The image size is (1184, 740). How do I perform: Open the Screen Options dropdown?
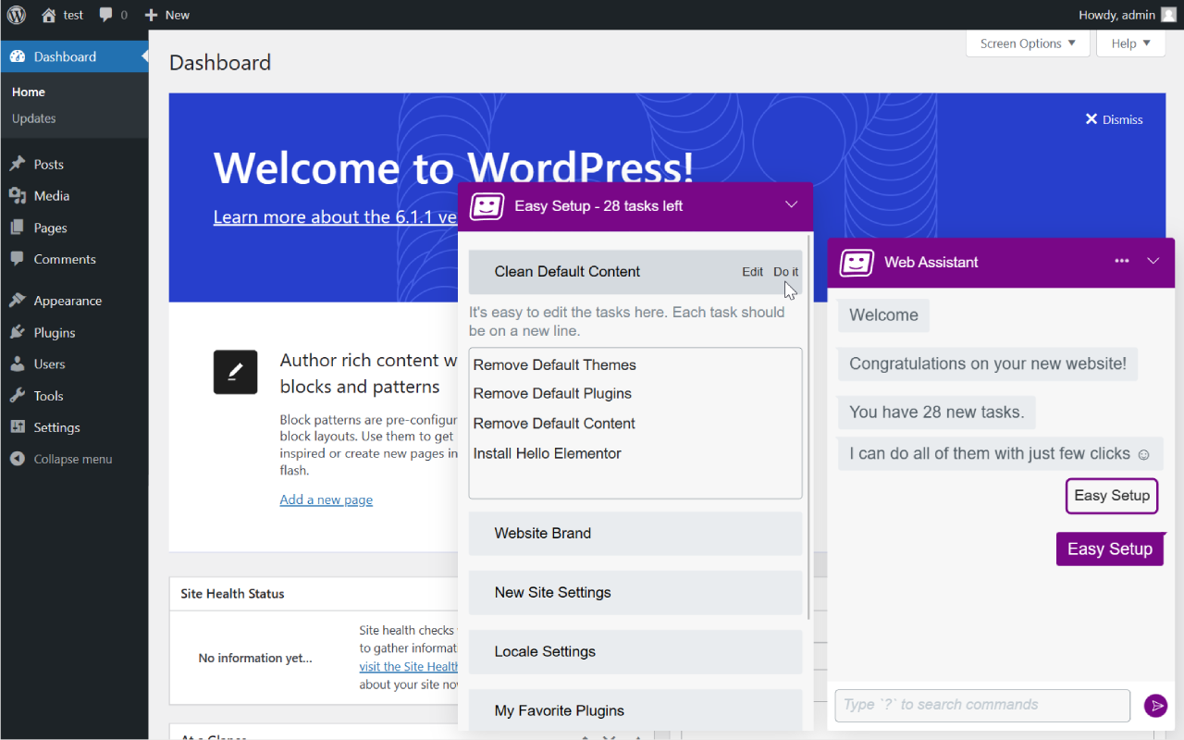pyautogui.click(x=1028, y=43)
